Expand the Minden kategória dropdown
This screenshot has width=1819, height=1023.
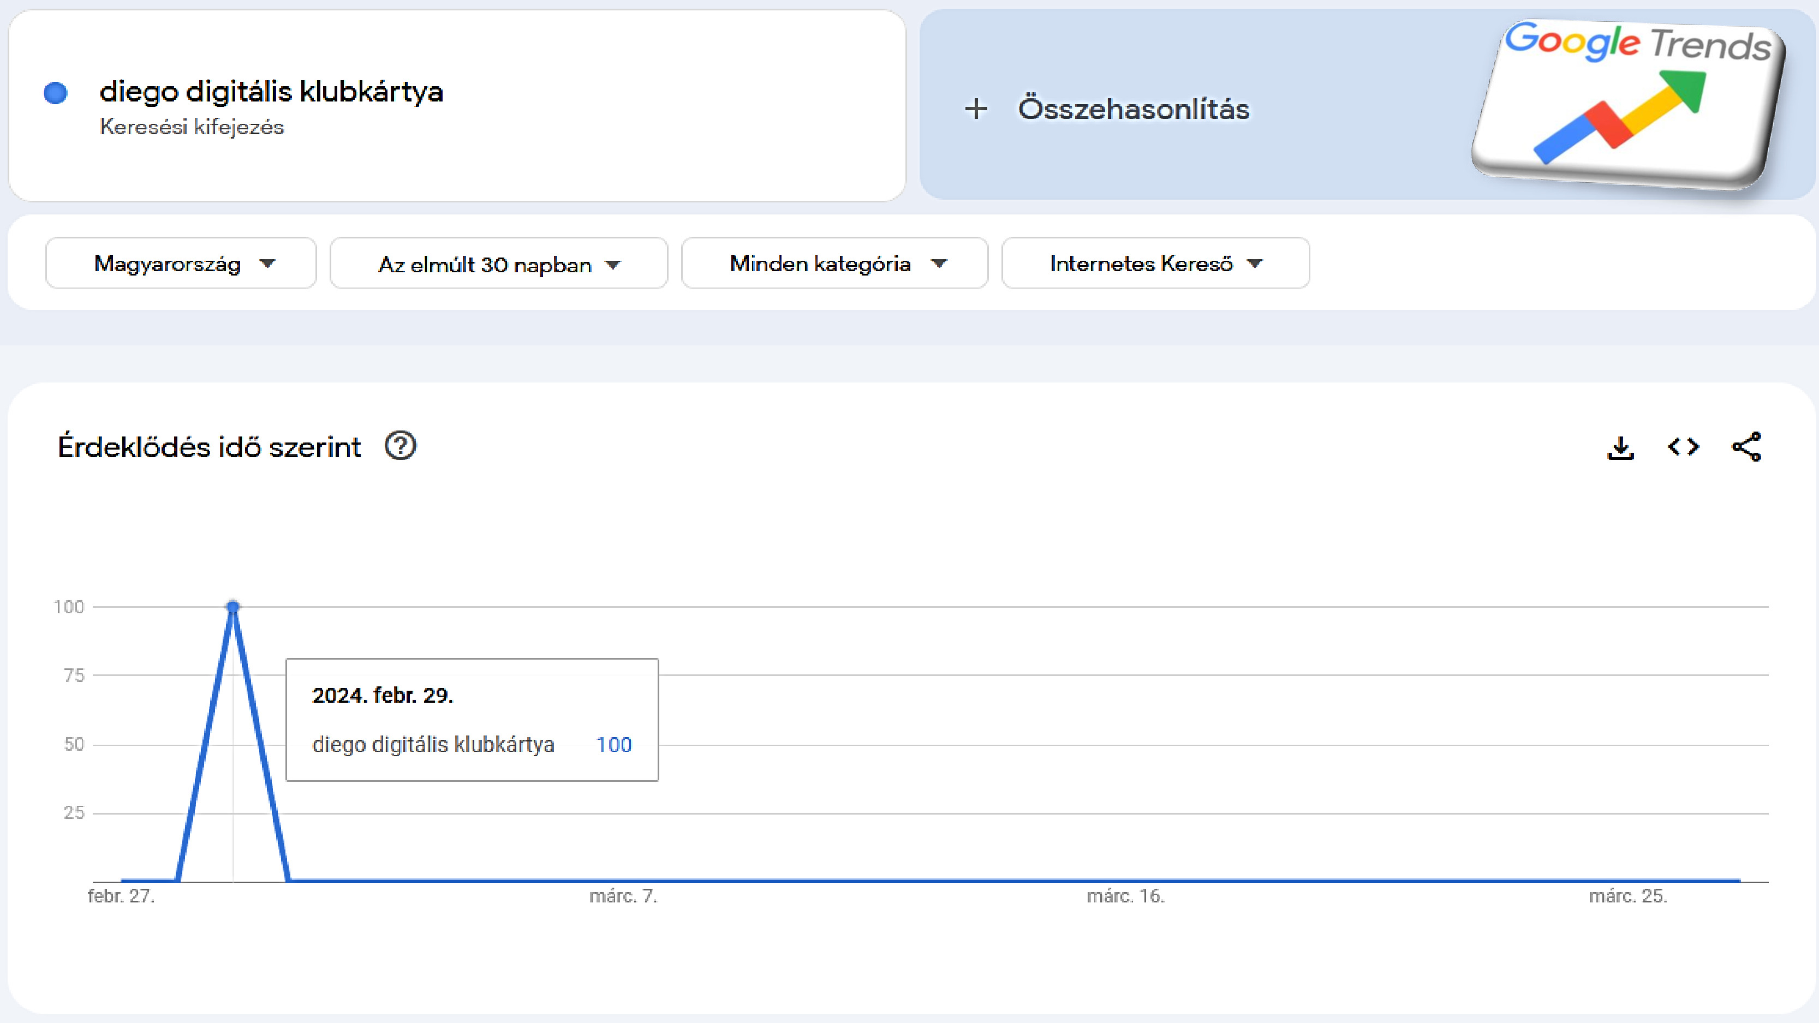(834, 264)
